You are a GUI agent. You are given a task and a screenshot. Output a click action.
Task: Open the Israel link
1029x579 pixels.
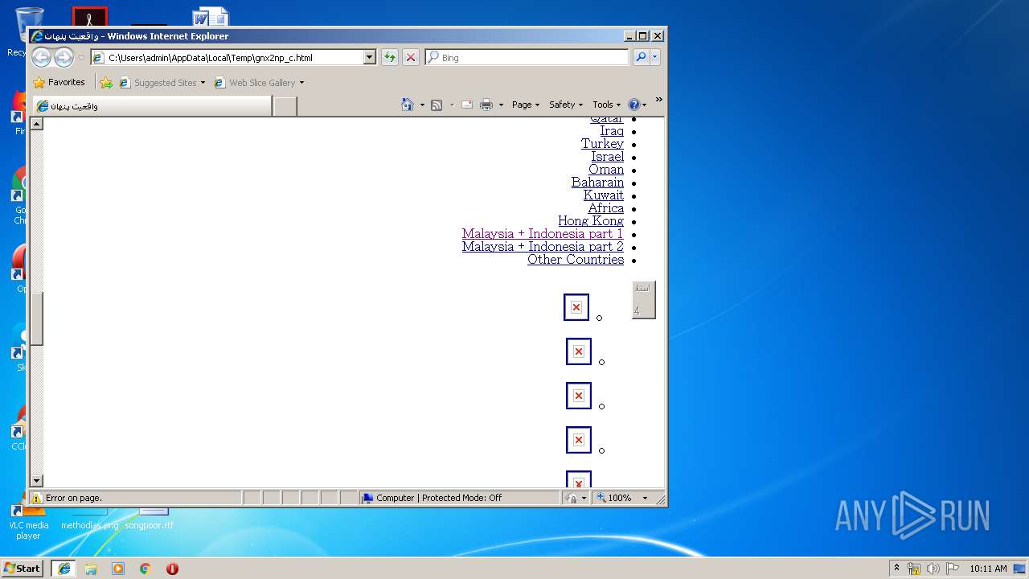(608, 156)
